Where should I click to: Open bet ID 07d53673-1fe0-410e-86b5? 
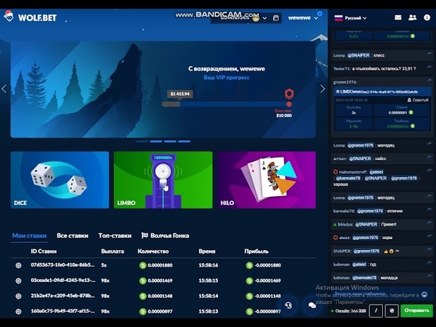62,265
